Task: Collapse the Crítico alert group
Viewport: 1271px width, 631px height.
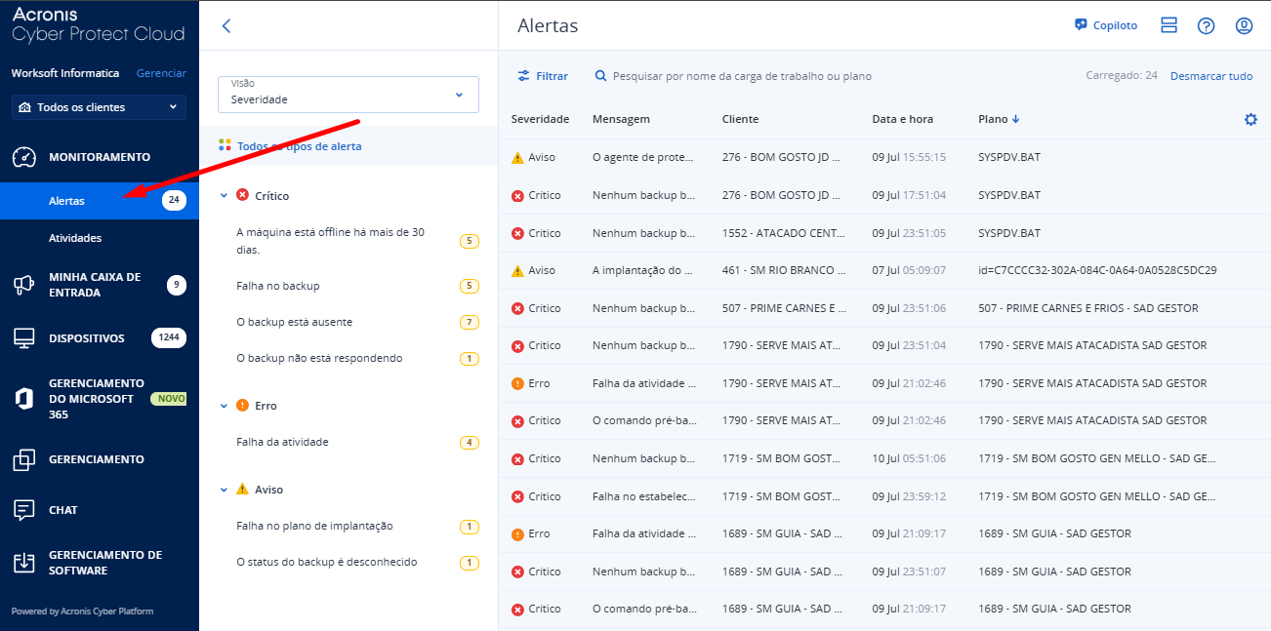Action: [224, 196]
